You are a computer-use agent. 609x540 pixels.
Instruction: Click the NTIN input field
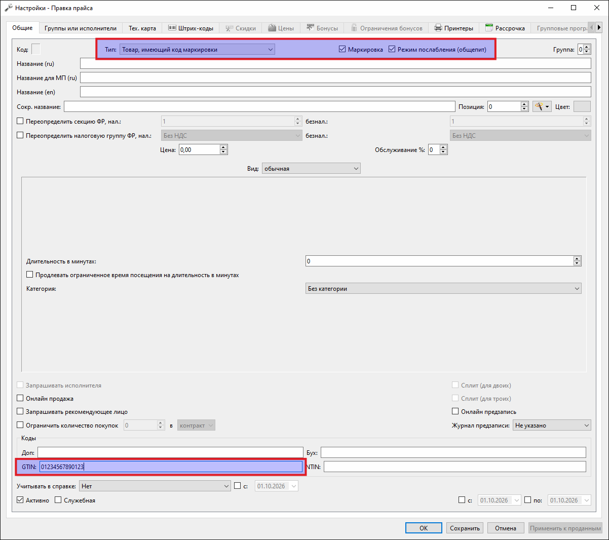coord(455,467)
